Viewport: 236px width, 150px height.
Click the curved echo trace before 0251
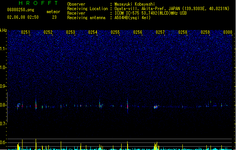point(18,105)
